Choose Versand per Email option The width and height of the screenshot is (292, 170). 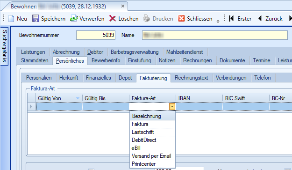click(152, 156)
